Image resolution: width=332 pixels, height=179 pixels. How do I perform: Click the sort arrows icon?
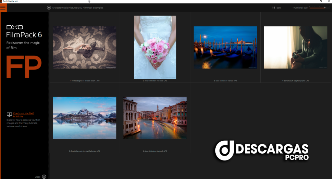274,8
